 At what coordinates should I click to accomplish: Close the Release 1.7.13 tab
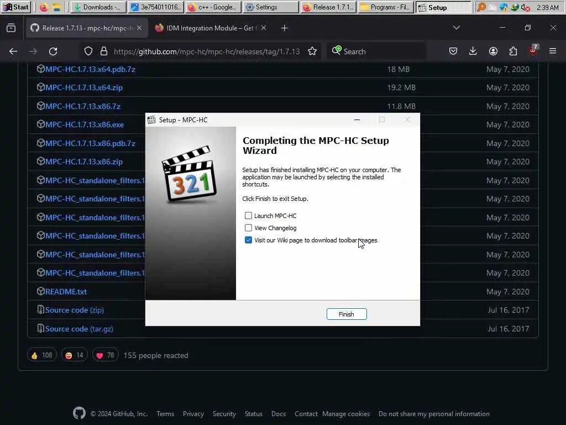(139, 28)
